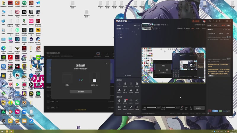237x133 pixels.
Task: Click the 分享 share link
Action: (204, 25)
